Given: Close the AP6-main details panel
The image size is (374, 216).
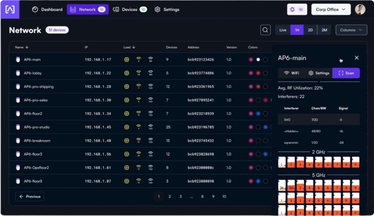Looking at the screenshot, I should coord(357,58).
